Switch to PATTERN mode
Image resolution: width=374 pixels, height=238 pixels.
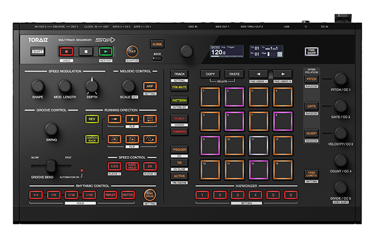[x=179, y=101]
